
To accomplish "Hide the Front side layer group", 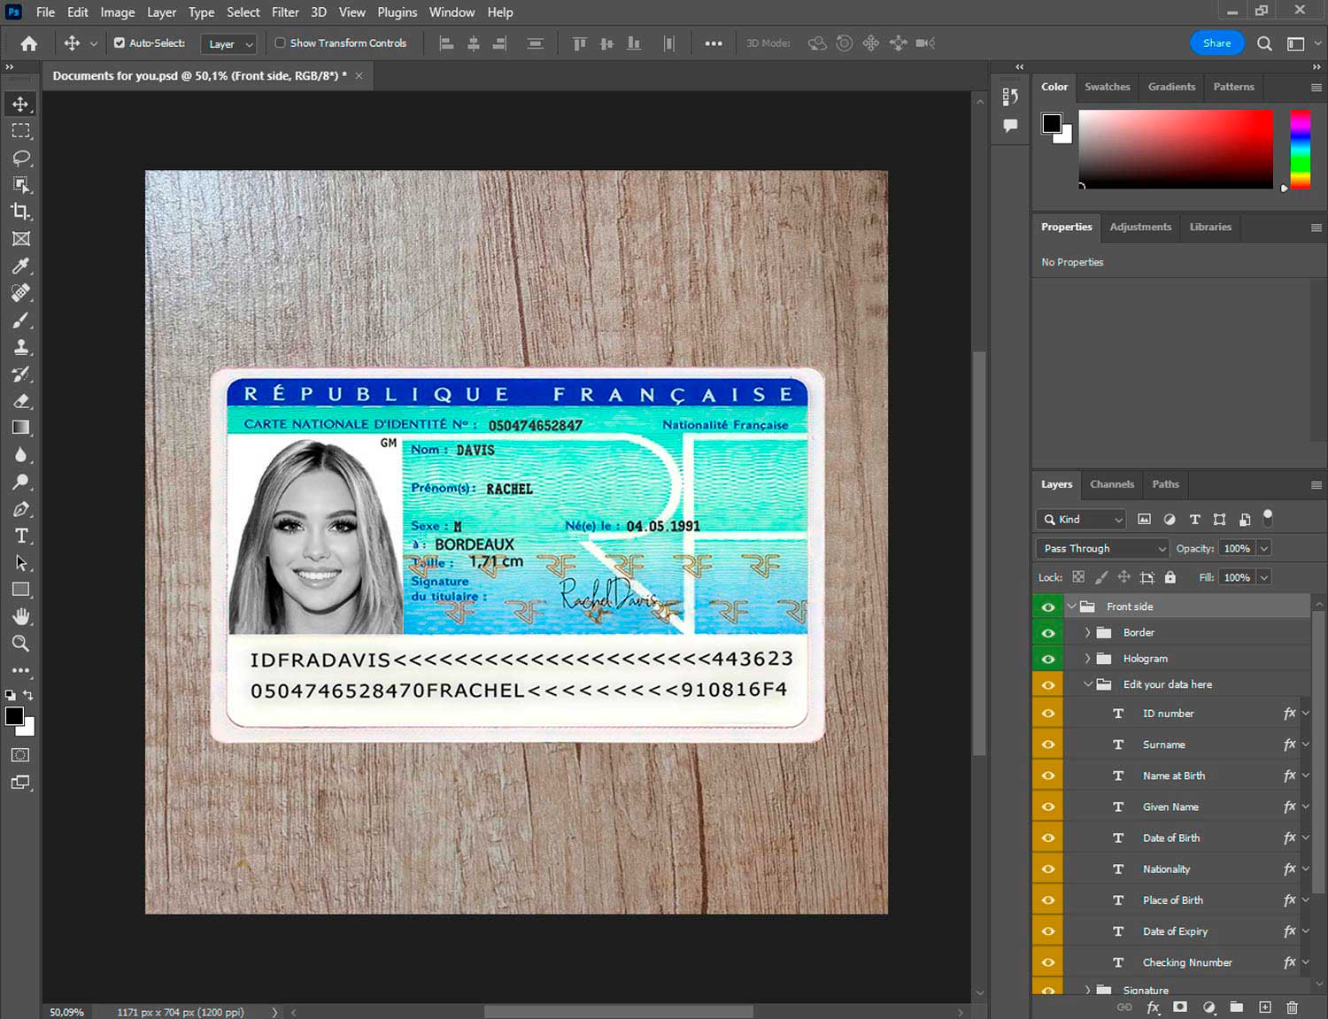I will coord(1048,606).
